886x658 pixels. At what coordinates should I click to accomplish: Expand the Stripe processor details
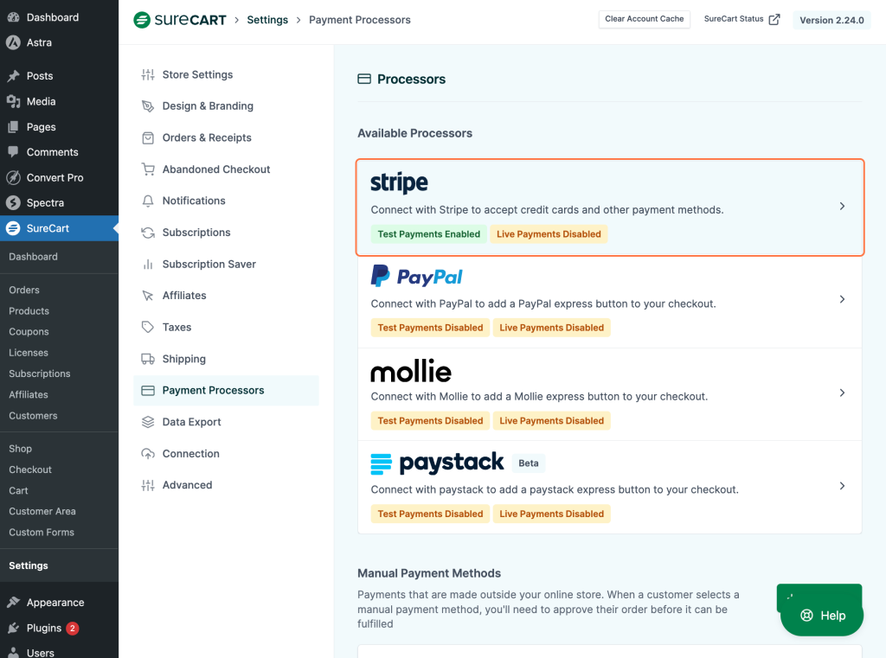pyautogui.click(x=841, y=207)
